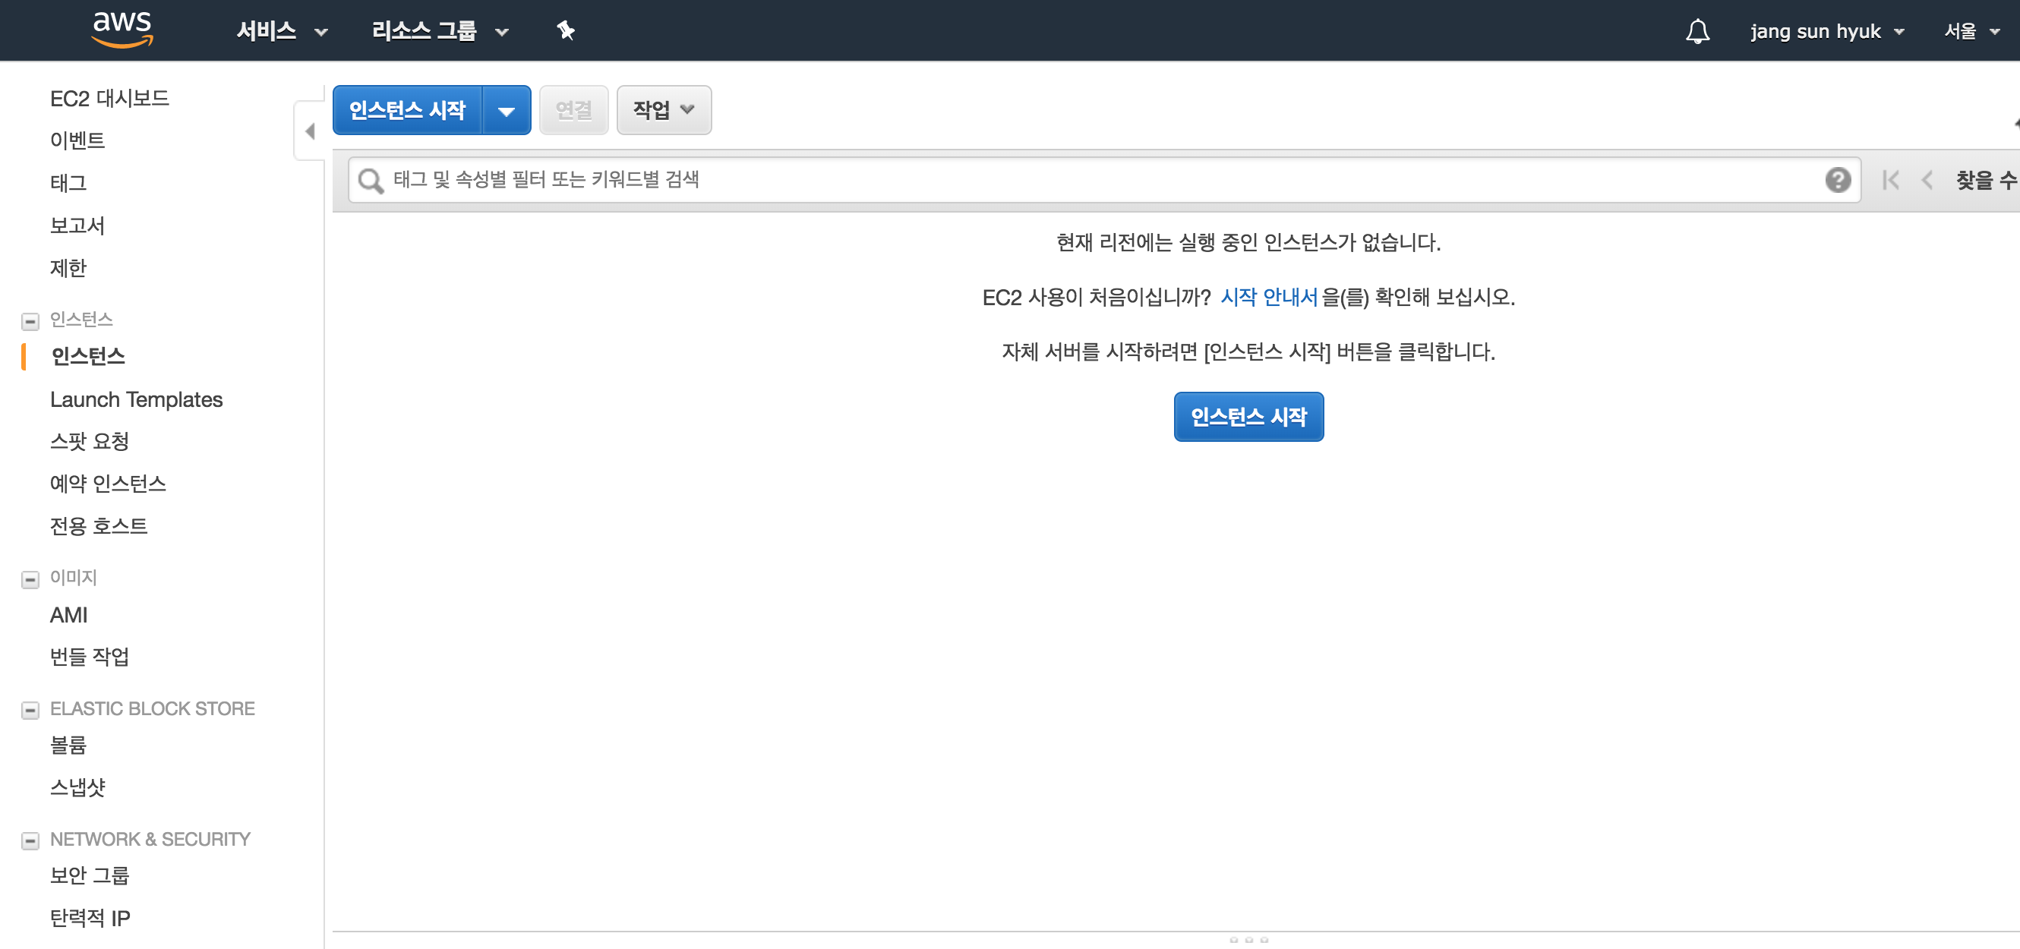Open the notifications bell icon

1697,30
